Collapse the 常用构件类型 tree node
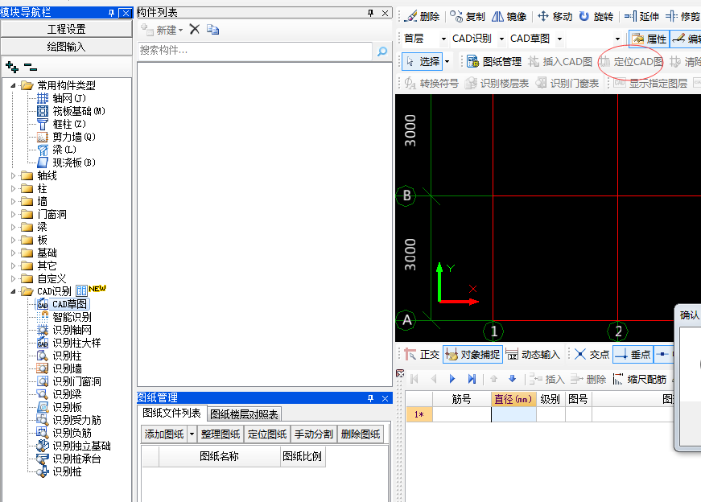The height and width of the screenshot is (502, 701). (13, 85)
